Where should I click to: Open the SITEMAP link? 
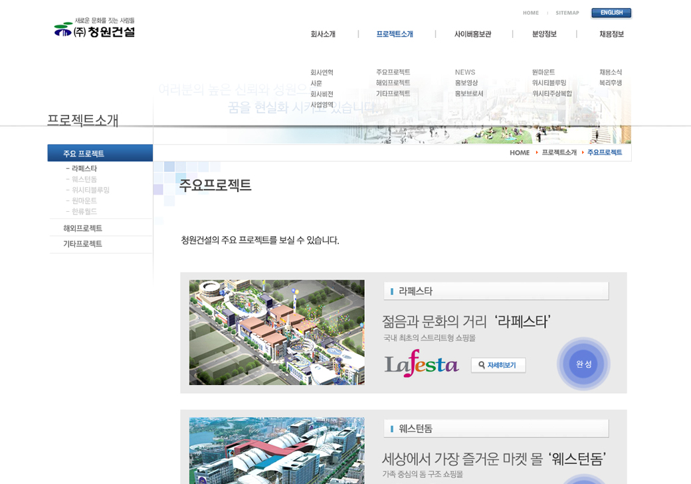567,13
